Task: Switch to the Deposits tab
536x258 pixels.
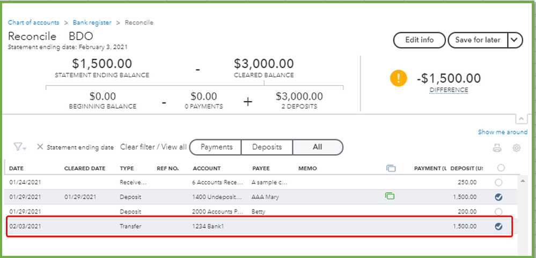Action: (267, 147)
